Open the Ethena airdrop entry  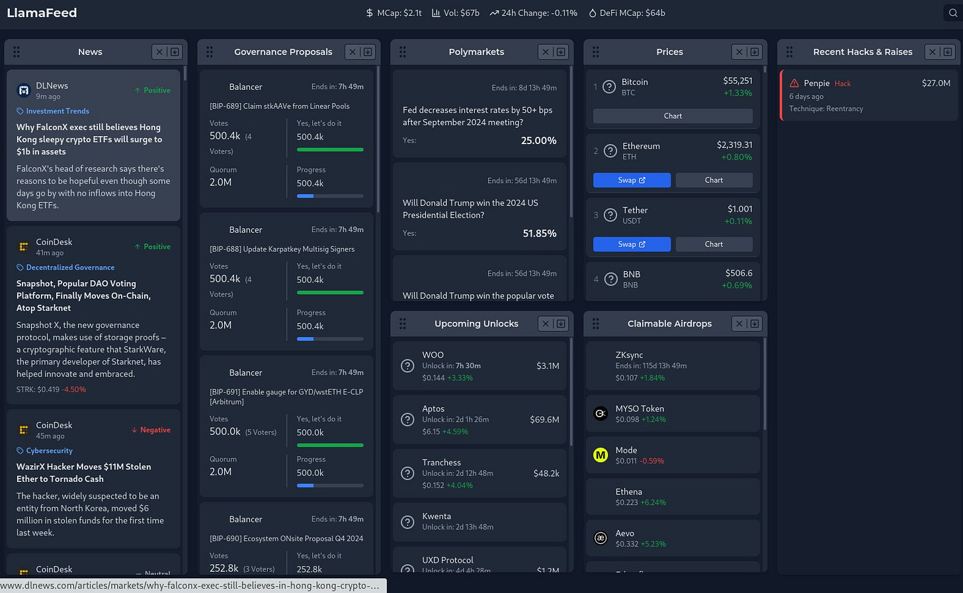673,496
